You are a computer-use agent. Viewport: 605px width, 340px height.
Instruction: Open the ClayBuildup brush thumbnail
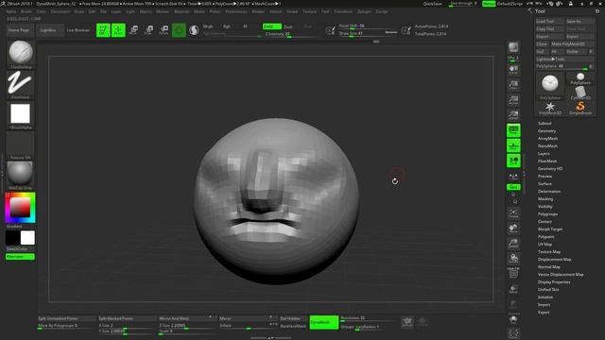click(x=20, y=54)
